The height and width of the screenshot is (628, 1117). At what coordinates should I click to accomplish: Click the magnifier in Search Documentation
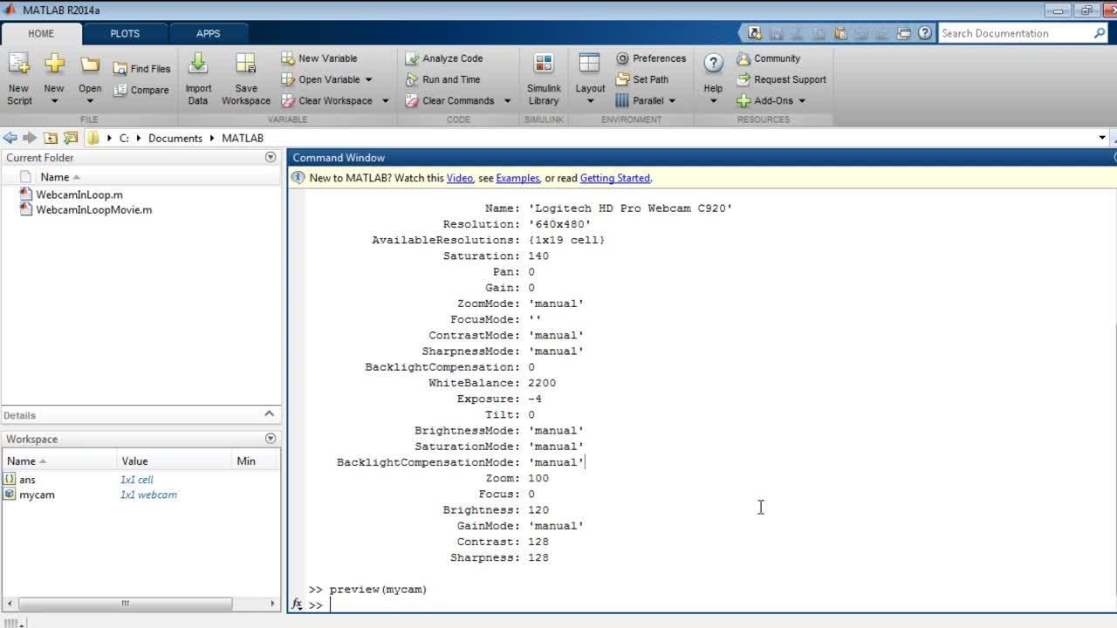pos(1100,33)
